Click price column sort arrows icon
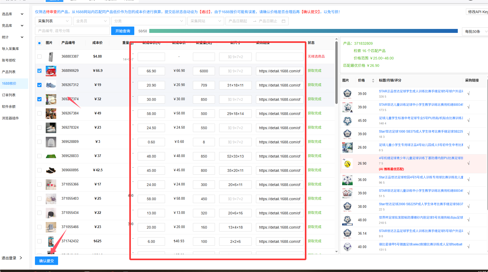 click(373, 80)
